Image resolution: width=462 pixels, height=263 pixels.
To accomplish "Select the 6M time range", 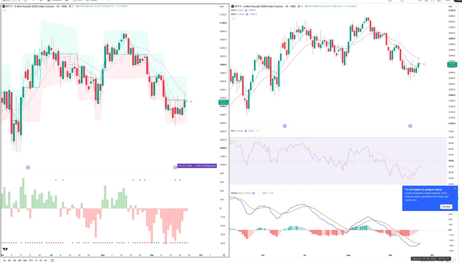I will tap(25, 260).
